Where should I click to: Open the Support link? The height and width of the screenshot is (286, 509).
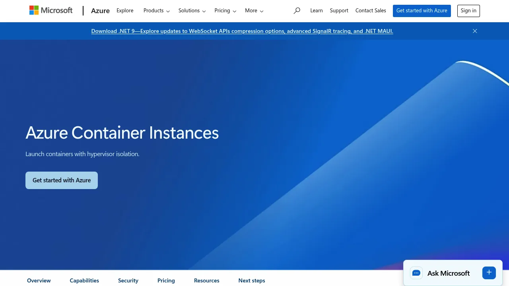point(339,11)
